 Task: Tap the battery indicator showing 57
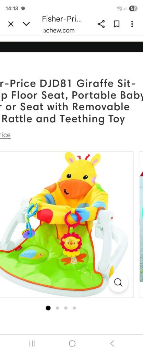coord(133,9)
